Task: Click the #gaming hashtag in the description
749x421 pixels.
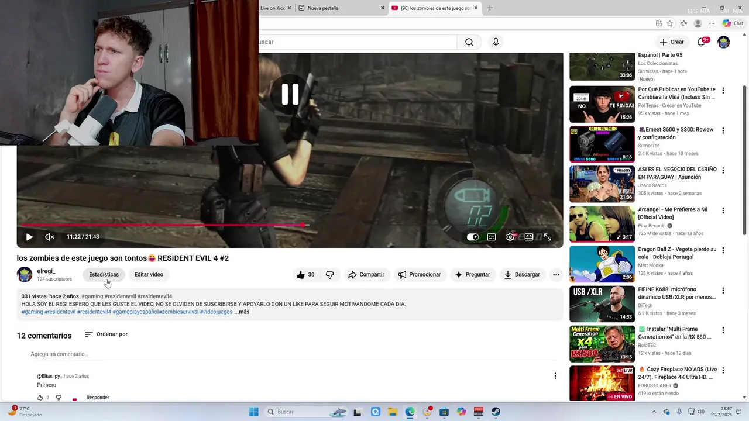Action: pos(32,312)
